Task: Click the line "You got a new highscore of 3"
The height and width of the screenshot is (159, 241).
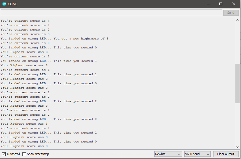Action: coord(81,38)
